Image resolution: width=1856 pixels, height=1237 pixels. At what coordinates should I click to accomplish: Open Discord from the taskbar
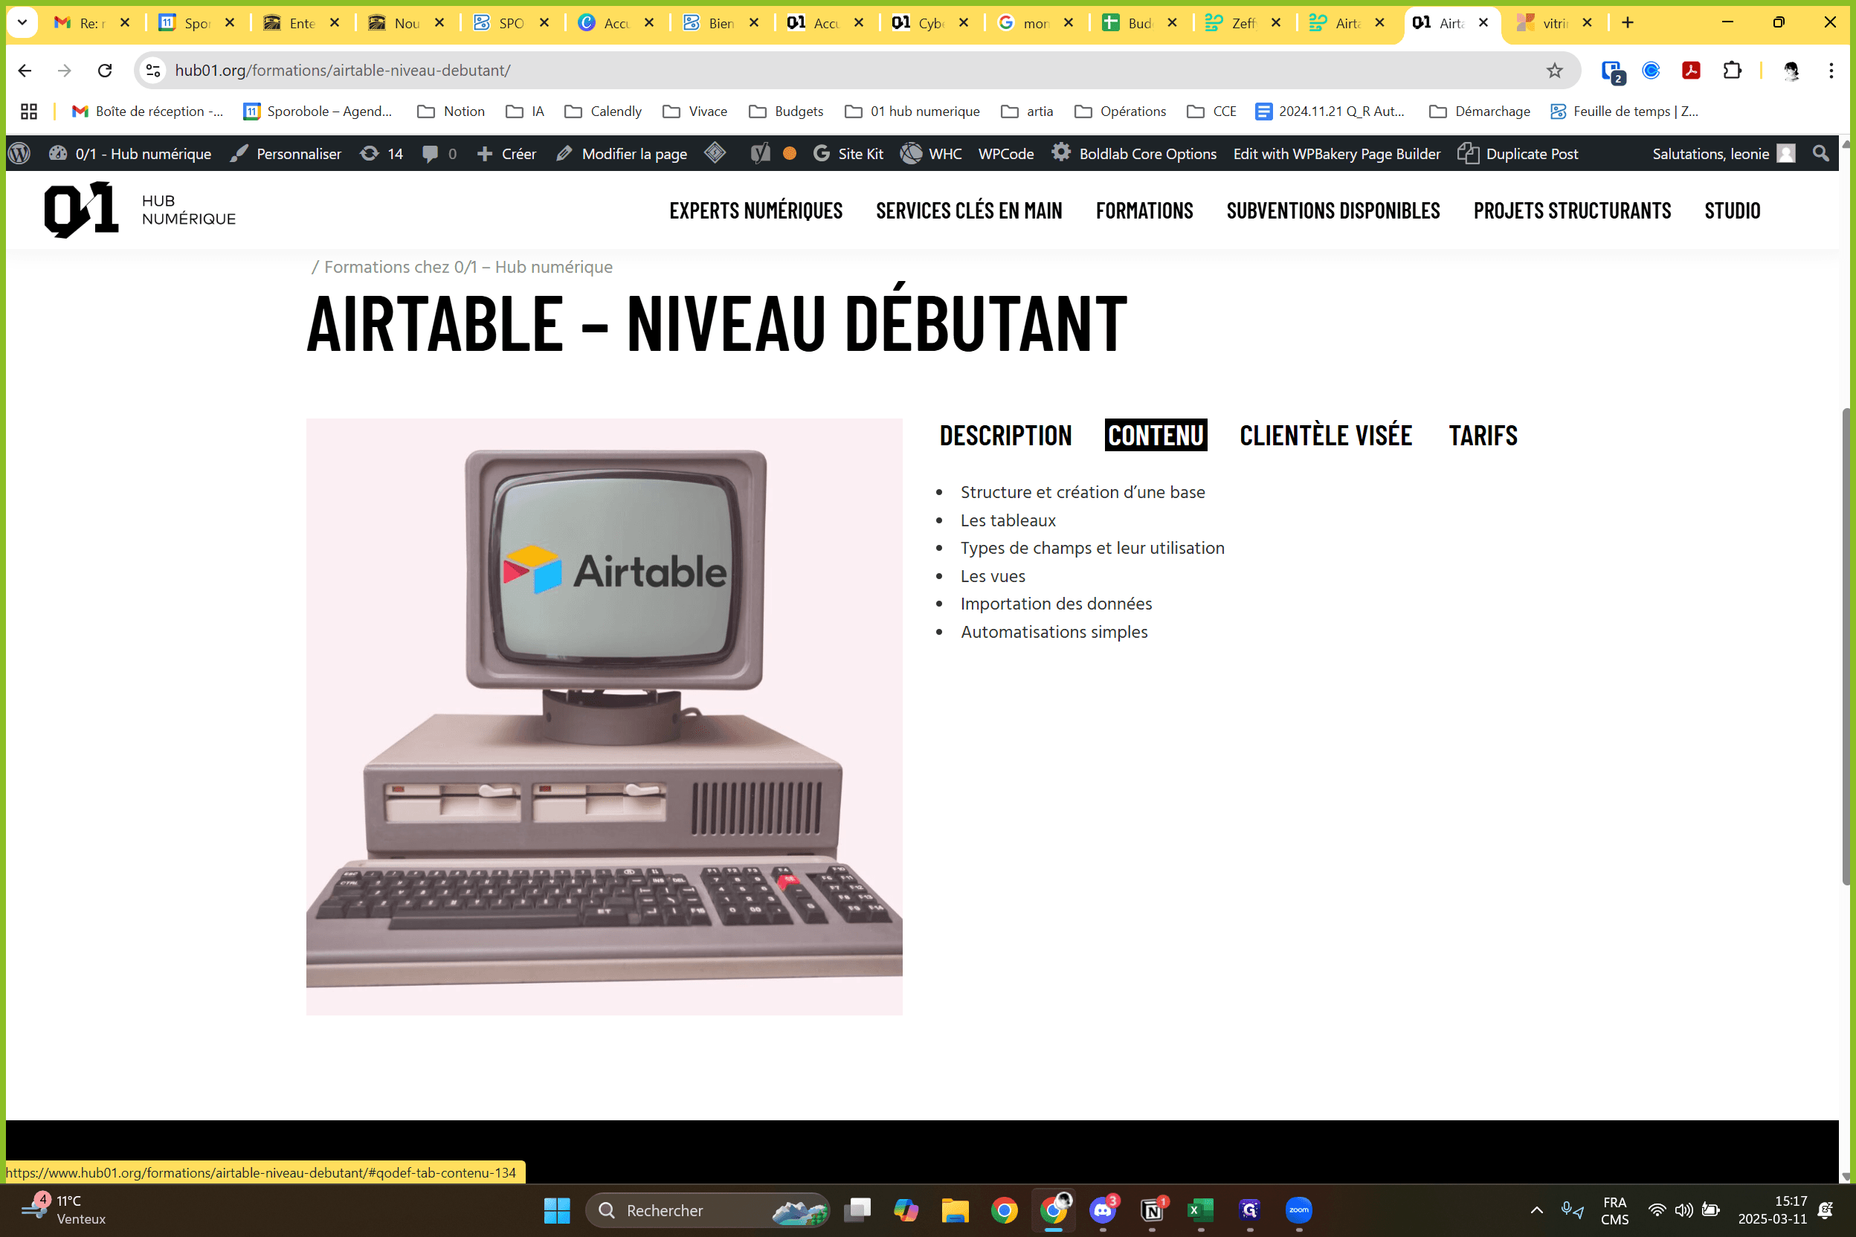tap(1103, 1209)
